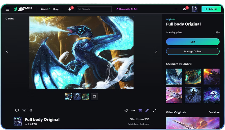
Task: Open the pink spaceship thumbnail in See more
Action: click(174, 95)
